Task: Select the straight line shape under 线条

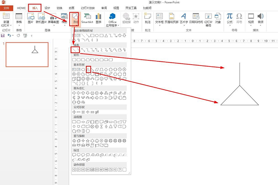Action: [x=75, y=50]
